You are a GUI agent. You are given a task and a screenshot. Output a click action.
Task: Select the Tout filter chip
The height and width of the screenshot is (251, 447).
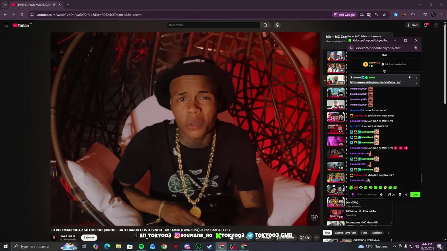pyautogui.click(x=327, y=233)
